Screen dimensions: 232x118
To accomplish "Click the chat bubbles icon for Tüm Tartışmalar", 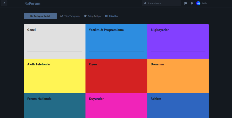I will (62, 16).
